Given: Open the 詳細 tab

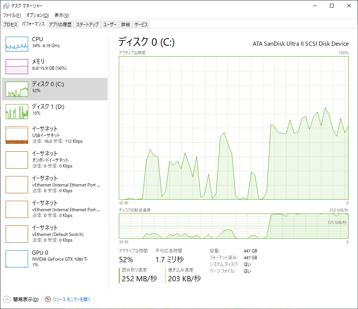Looking at the screenshot, I should point(125,24).
